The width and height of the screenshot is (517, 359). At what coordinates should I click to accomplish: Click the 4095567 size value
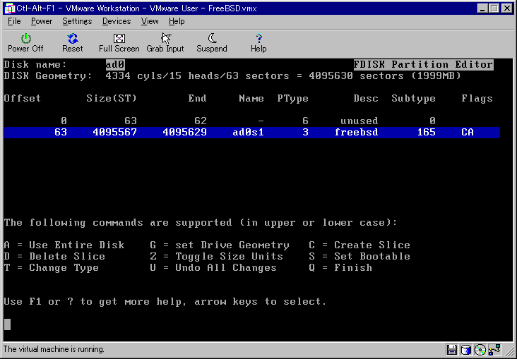coord(114,133)
